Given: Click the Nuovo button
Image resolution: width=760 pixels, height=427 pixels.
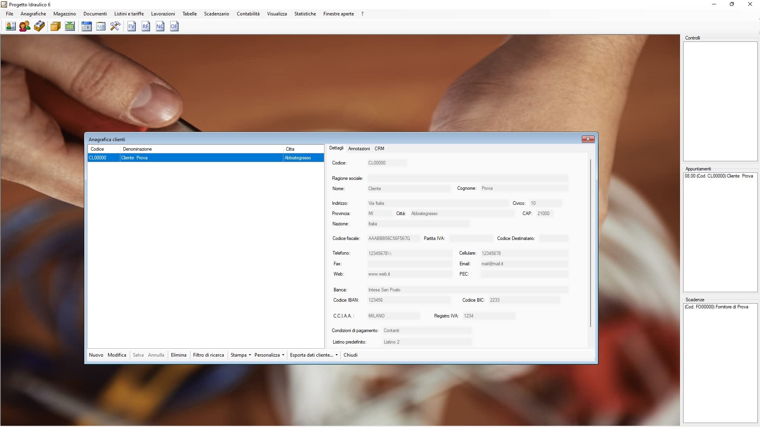Looking at the screenshot, I should pos(96,355).
